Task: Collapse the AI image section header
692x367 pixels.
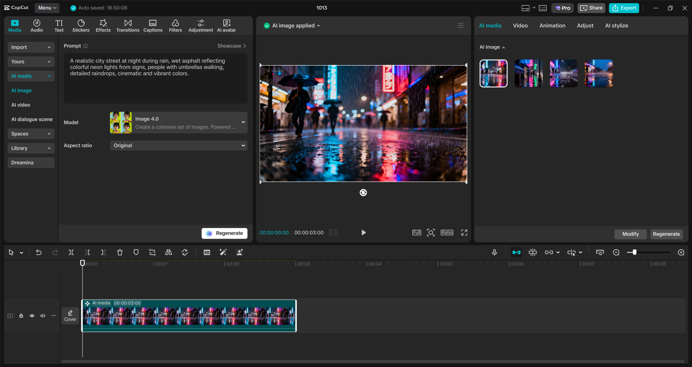Action: (x=504, y=47)
